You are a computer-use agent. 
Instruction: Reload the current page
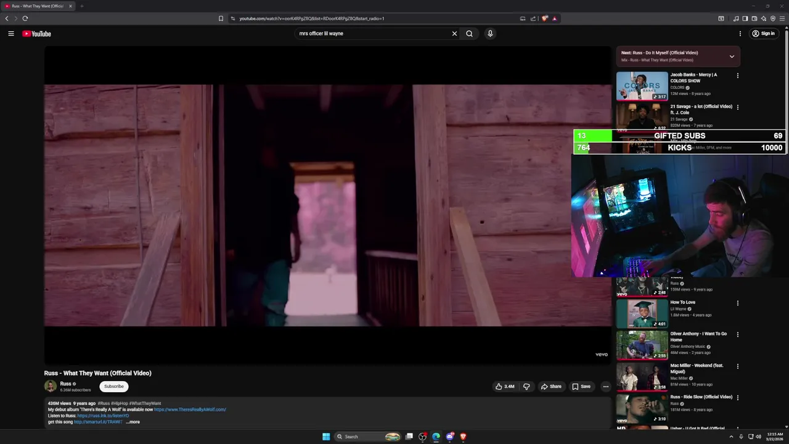25,18
